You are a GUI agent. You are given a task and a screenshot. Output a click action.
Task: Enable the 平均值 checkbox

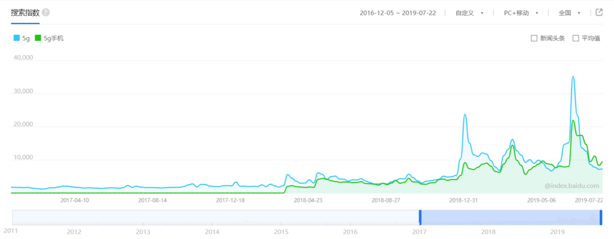click(x=576, y=38)
